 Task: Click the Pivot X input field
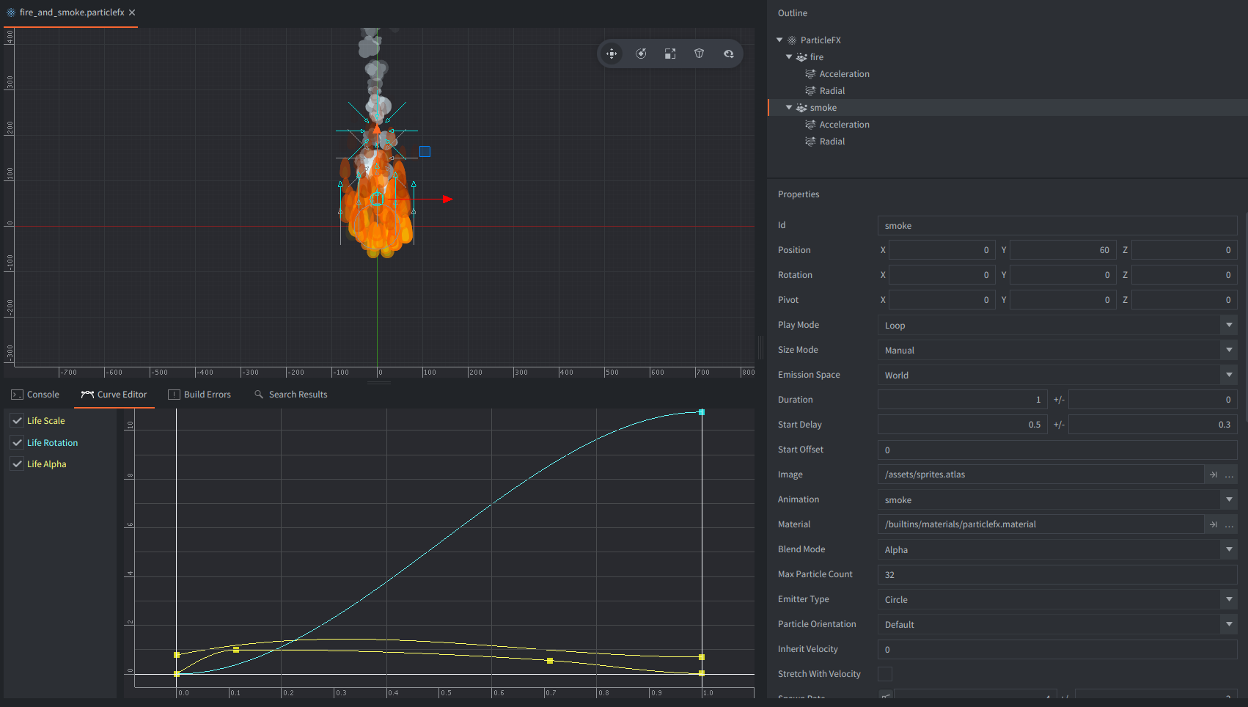coord(942,300)
